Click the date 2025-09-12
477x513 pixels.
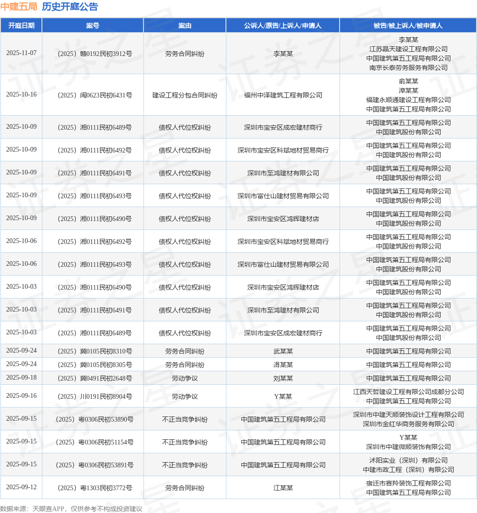(x=21, y=487)
